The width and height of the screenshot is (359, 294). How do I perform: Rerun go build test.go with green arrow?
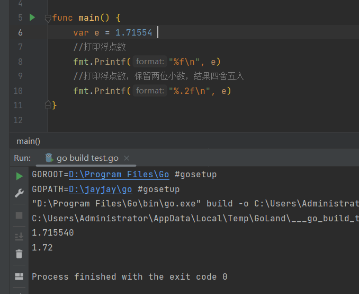coord(19,176)
